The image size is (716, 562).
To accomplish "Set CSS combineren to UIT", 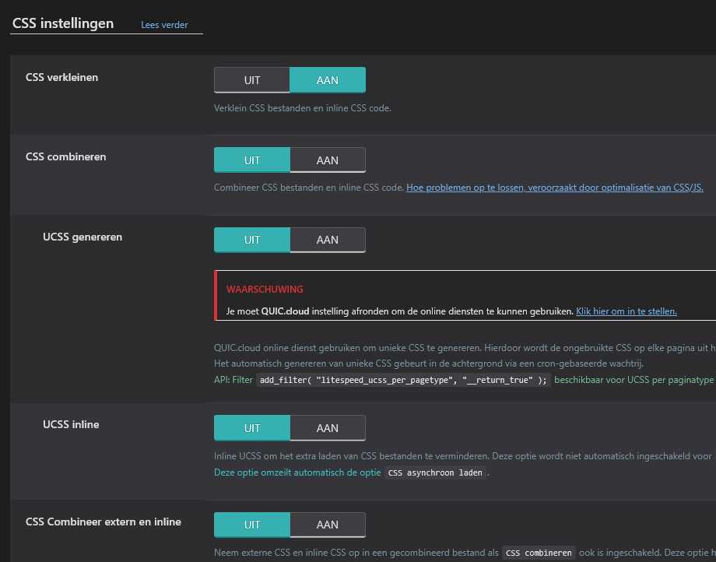I will pos(252,160).
